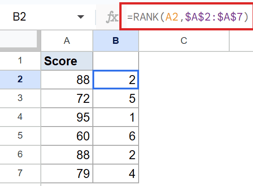Select column C header

coord(184,41)
